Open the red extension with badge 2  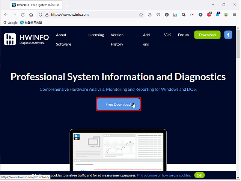(x=209, y=14)
